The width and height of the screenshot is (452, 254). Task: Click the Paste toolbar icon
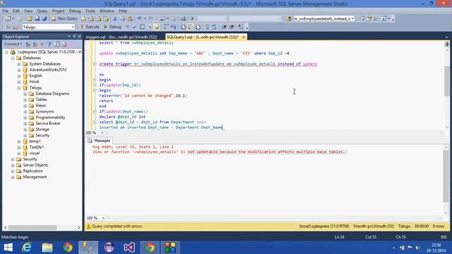click(x=130, y=19)
